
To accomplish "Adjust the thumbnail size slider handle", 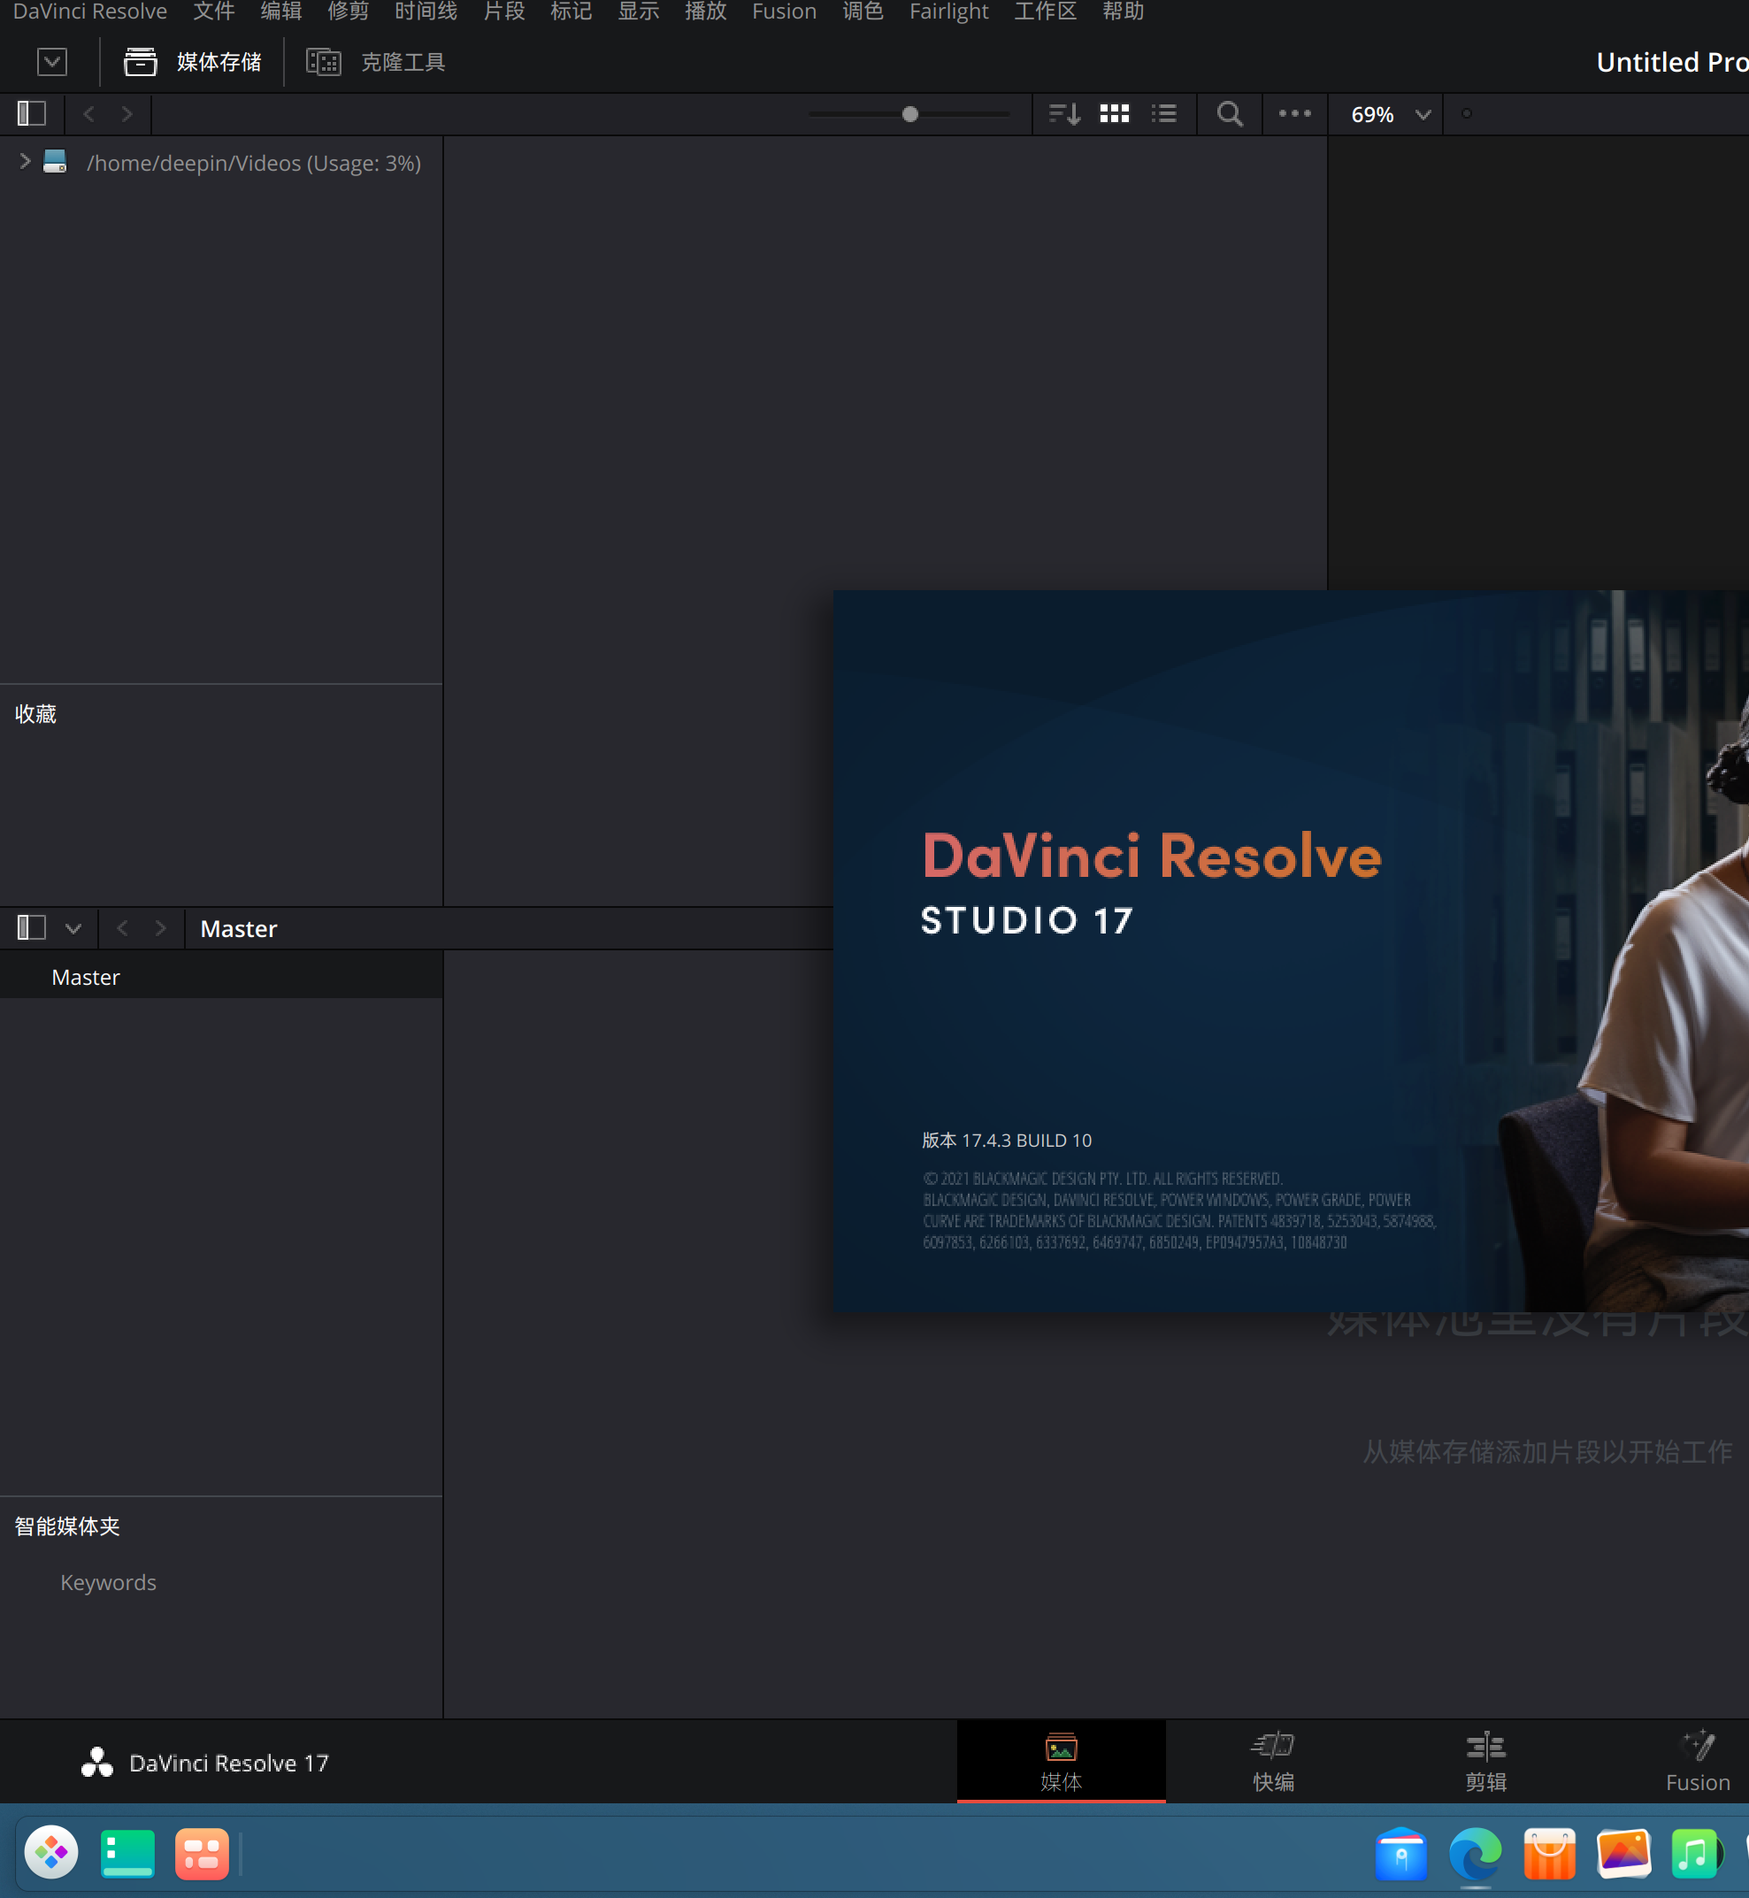I will 909,114.
